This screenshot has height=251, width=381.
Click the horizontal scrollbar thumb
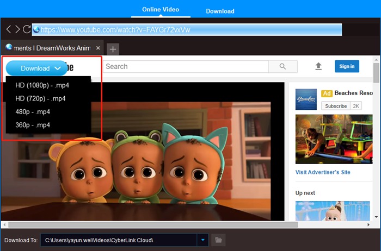click(153, 225)
